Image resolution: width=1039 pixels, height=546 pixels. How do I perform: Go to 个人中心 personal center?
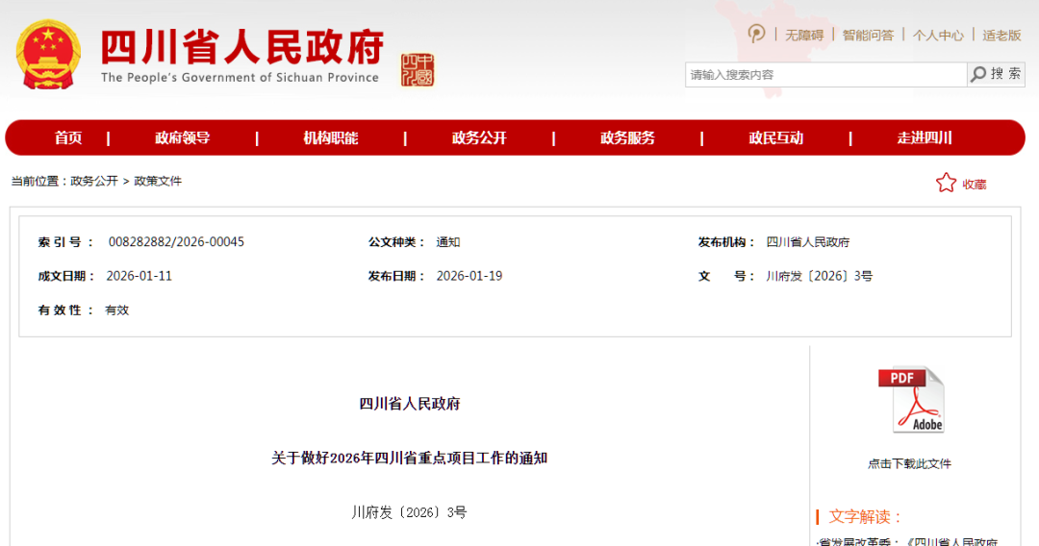pos(938,35)
